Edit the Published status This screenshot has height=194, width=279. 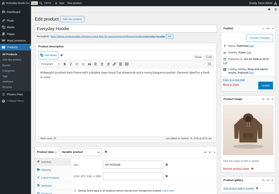[251, 46]
